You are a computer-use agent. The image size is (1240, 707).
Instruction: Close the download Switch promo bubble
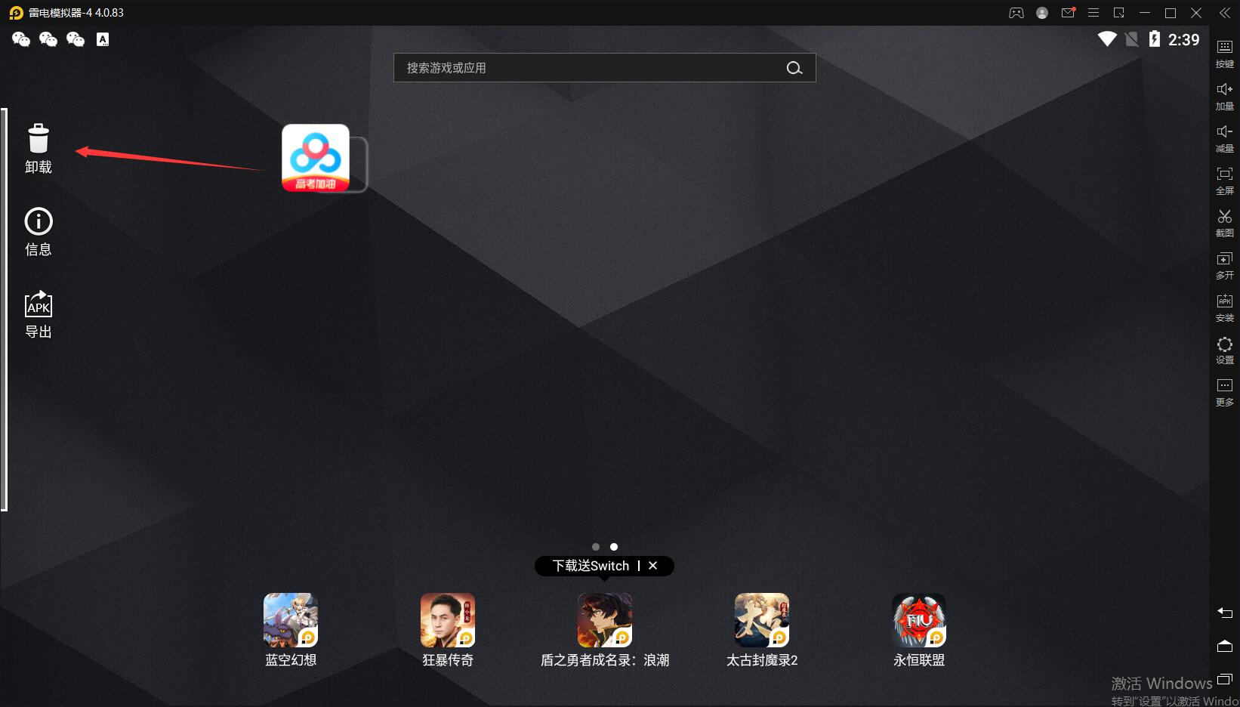click(x=653, y=566)
